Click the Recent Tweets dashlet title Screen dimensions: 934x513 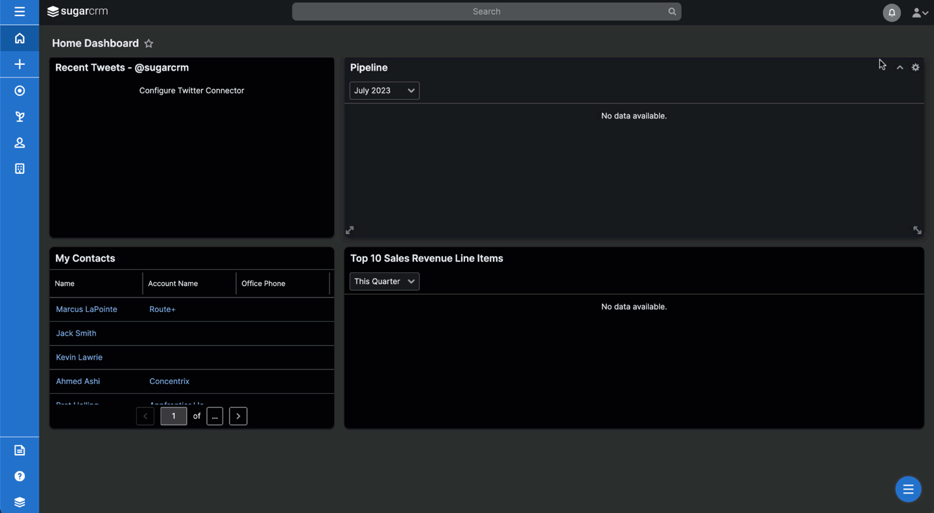pos(122,67)
